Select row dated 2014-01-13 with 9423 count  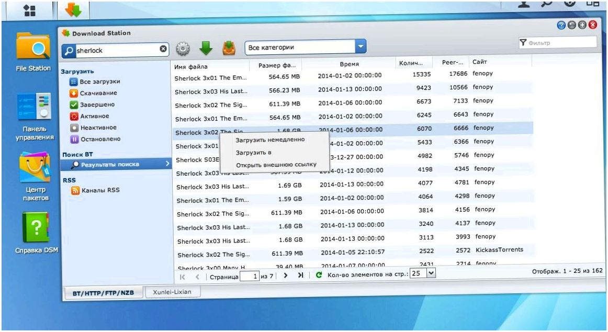352,89
